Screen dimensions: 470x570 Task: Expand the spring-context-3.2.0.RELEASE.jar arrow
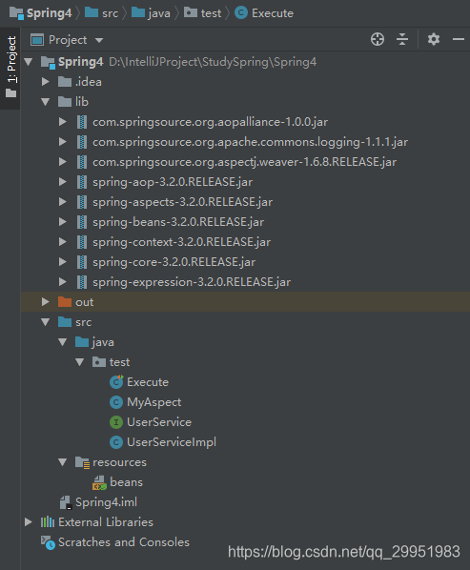63,242
